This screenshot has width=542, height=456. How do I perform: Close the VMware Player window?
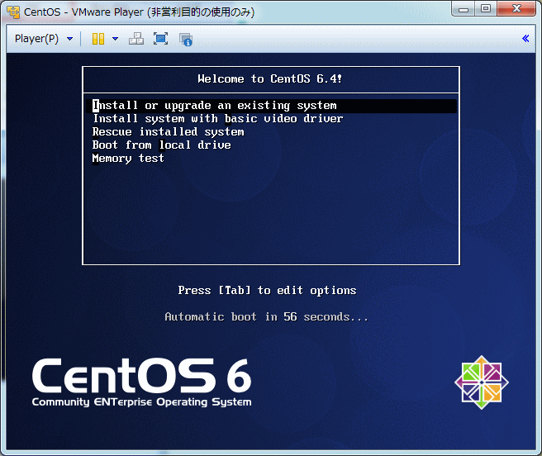click(x=516, y=8)
